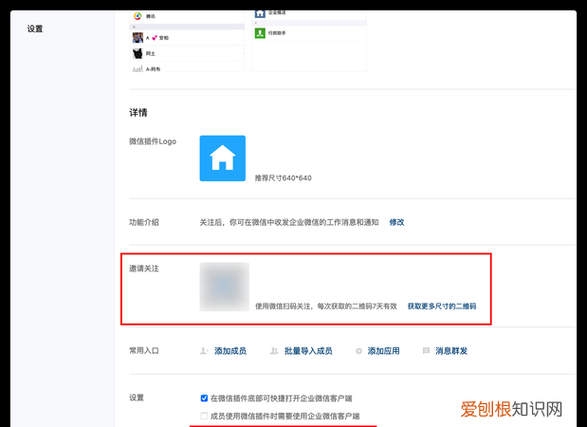This screenshot has height=427, width=587.
Task: Open the 添加应用 link
Action: click(x=383, y=351)
